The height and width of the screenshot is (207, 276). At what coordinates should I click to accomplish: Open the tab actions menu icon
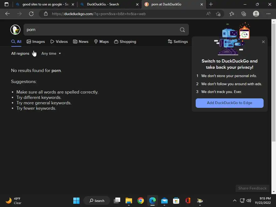coord(6,4)
